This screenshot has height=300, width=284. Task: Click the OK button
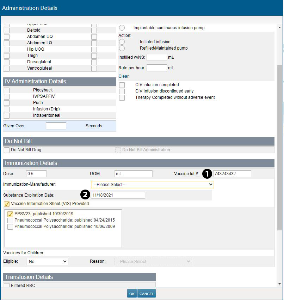[x=132, y=294]
